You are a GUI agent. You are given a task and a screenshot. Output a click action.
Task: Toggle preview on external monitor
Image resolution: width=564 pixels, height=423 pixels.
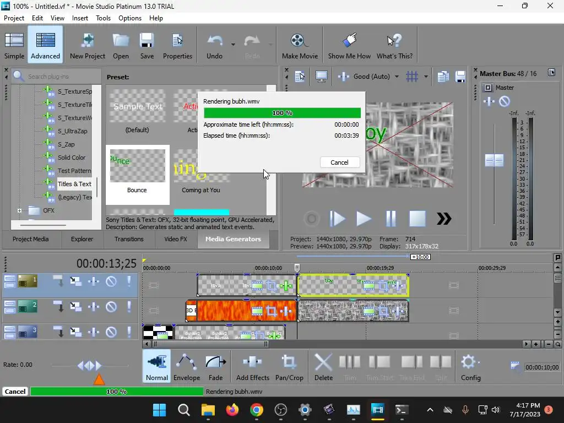tap(321, 76)
